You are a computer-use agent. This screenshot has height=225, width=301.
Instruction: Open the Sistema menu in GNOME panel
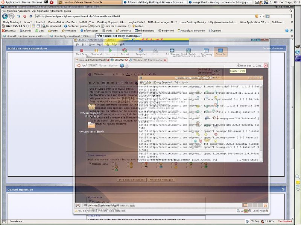pyautogui.click(x=37, y=2)
